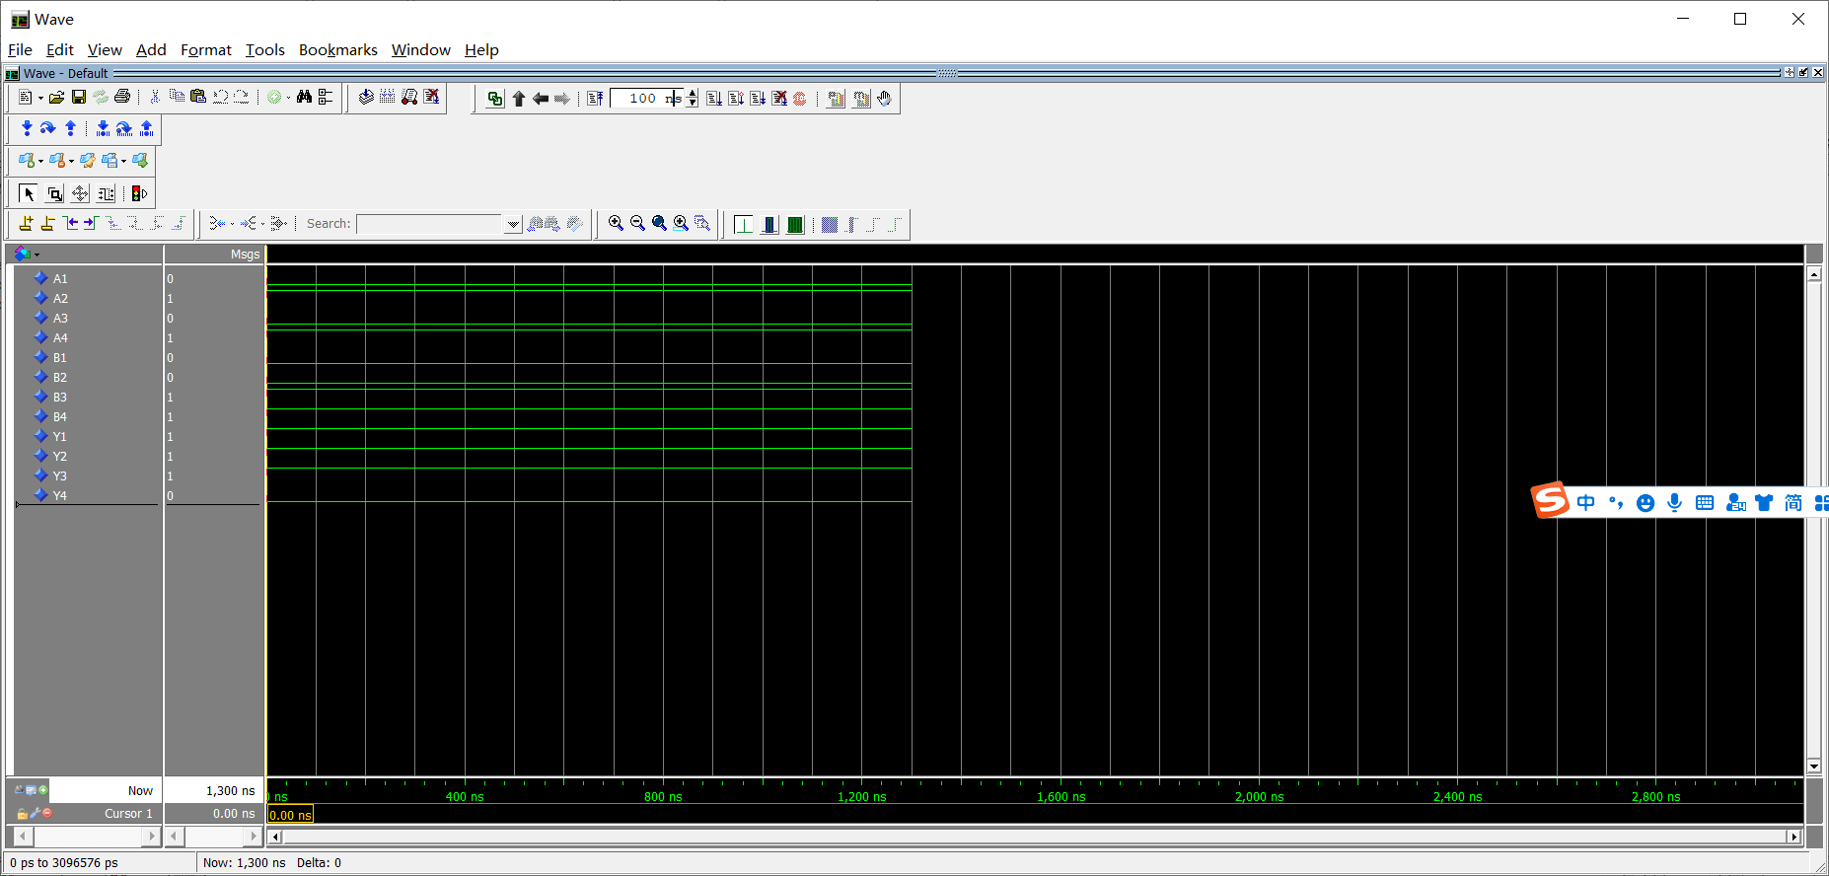Click the Find Next Transition icon
This screenshot has height=876, width=1829.
tap(91, 224)
